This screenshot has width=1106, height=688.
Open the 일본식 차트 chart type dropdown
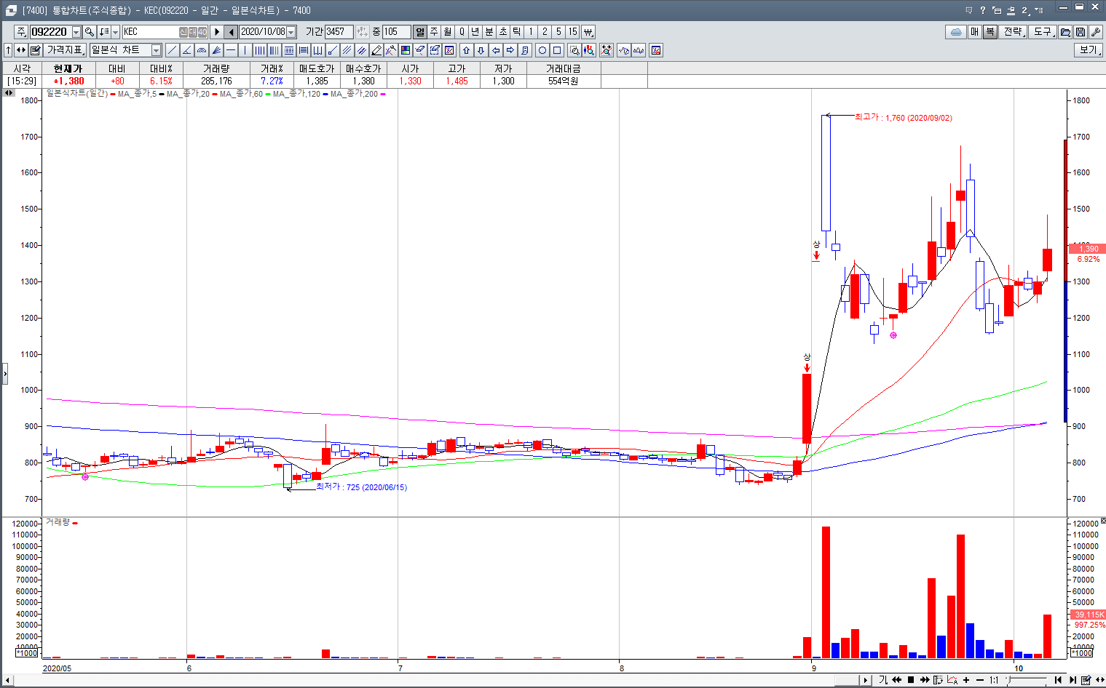pos(156,50)
